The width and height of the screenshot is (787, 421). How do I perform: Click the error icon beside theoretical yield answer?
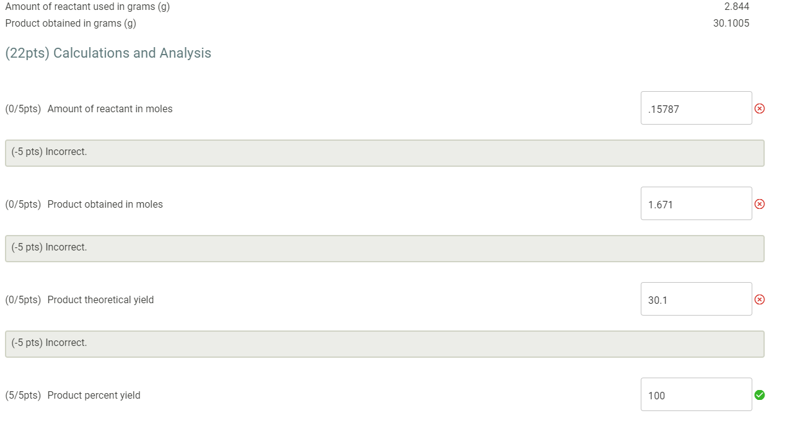pyautogui.click(x=760, y=299)
